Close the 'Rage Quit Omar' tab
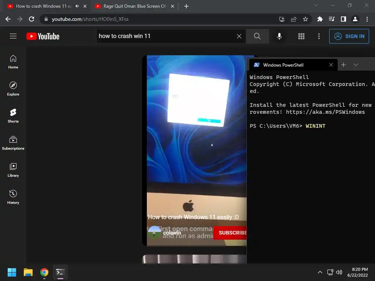This screenshot has height=281, width=375. [x=172, y=7]
